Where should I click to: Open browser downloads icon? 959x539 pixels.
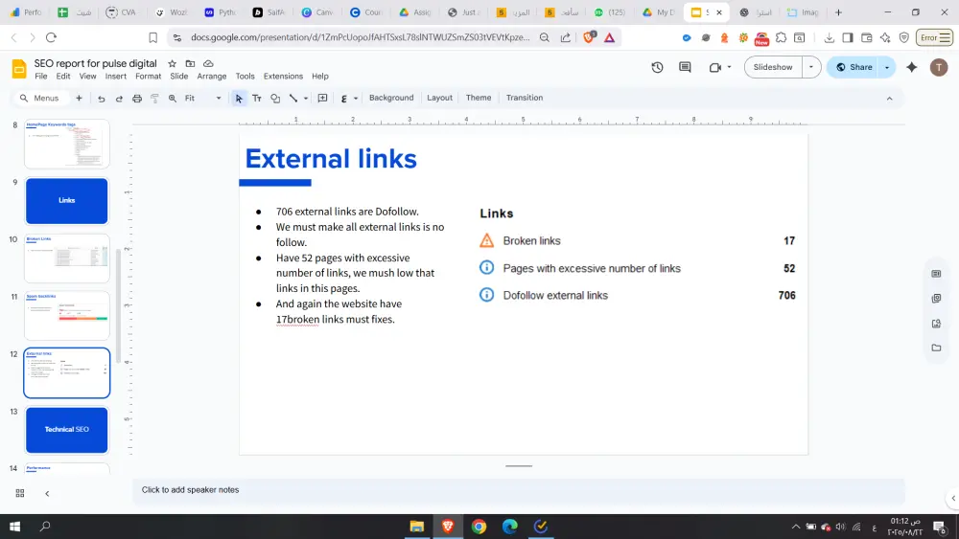[x=829, y=38]
